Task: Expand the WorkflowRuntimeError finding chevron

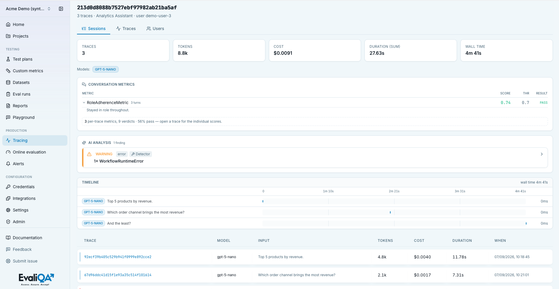Action: (x=542, y=154)
